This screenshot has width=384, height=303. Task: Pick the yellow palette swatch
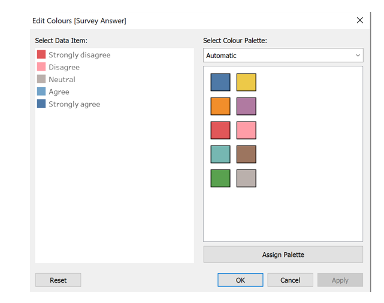[x=246, y=82]
